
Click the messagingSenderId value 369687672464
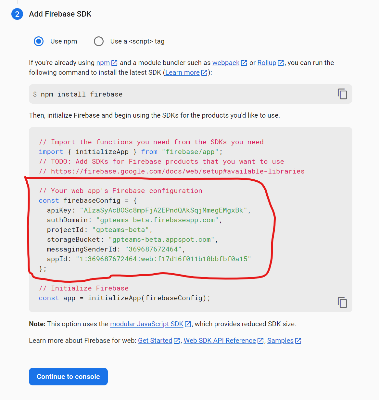(153, 249)
